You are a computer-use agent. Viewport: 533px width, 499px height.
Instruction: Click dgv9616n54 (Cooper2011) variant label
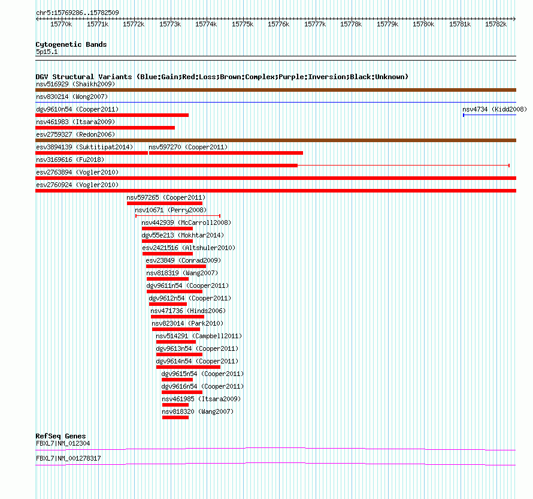202,386
